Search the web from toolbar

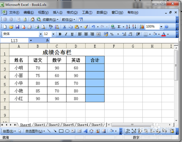[39, 19]
